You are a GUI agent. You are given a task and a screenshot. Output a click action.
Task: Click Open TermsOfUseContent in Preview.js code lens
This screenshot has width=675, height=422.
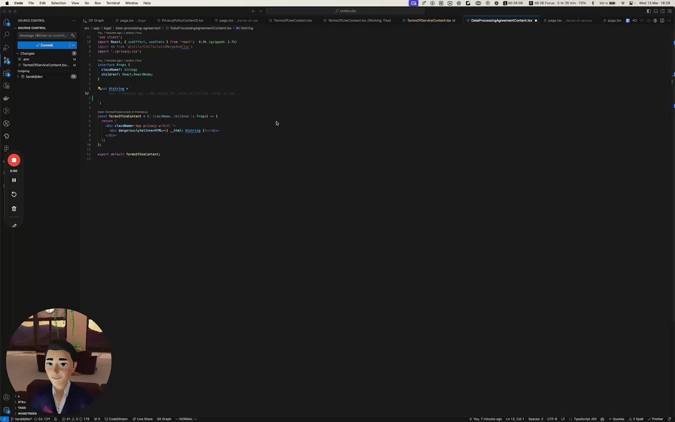click(x=122, y=112)
